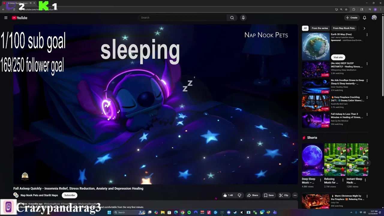Open the YouTube account avatar menu
This screenshot has width=384, height=216.
(x=374, y=18)
